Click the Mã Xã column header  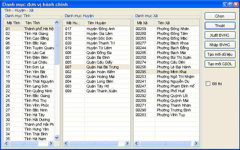(x=144, y=23)
